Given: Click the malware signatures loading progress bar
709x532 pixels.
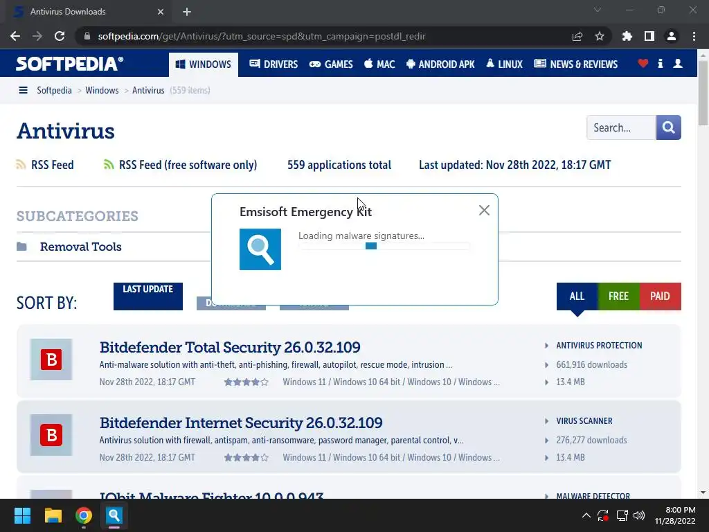Looking at the screenshot, I should pyautogui.click(x=384, y=246).
